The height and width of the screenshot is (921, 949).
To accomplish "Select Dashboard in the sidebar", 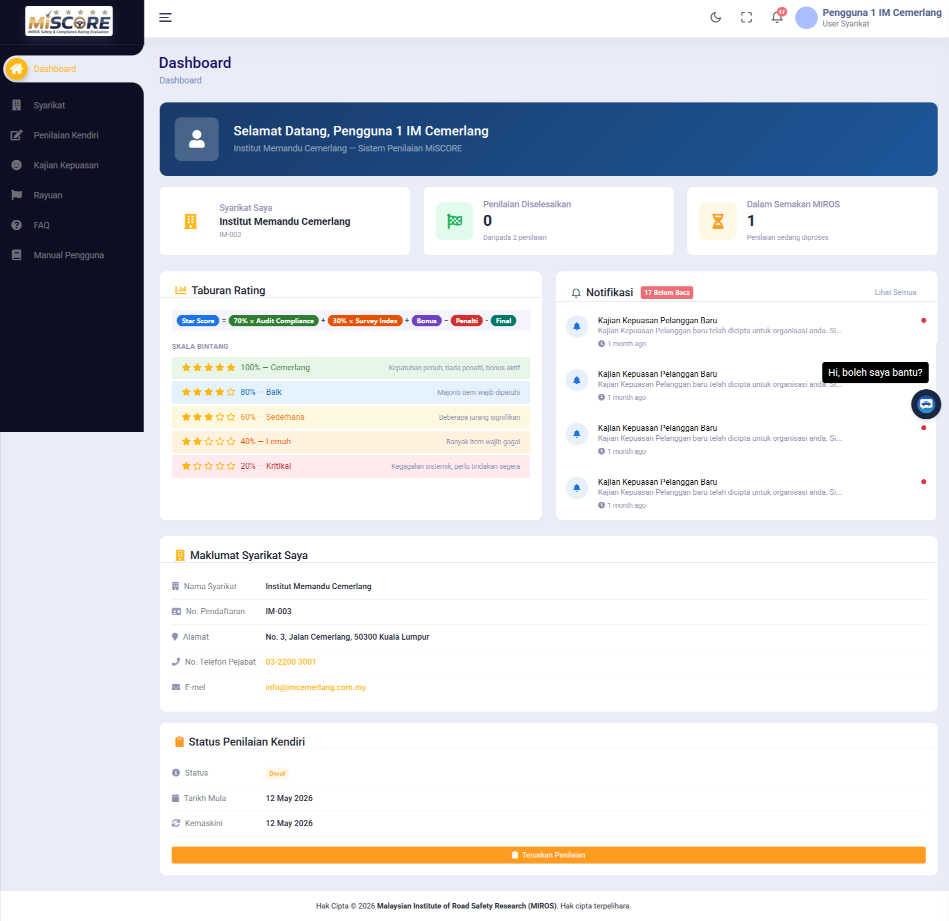I will tap(72, 69).
